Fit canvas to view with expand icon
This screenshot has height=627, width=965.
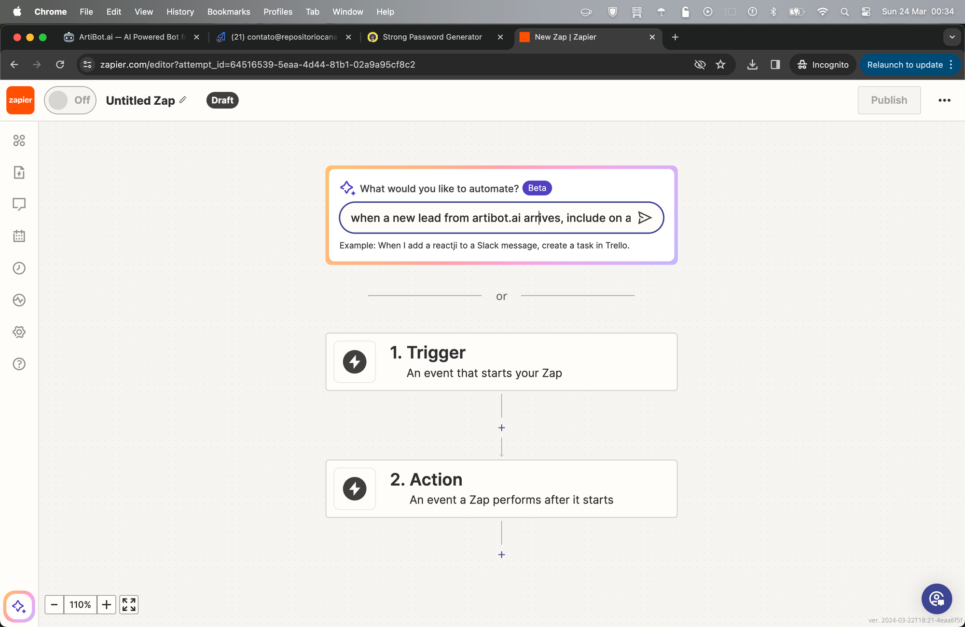click(129, 605)
